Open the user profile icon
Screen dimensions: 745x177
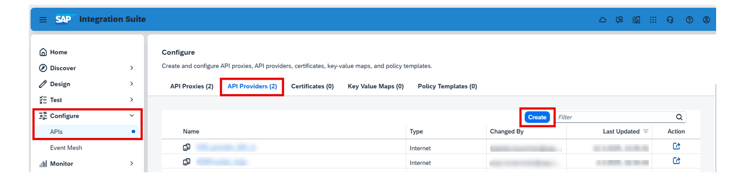point(706,20)
